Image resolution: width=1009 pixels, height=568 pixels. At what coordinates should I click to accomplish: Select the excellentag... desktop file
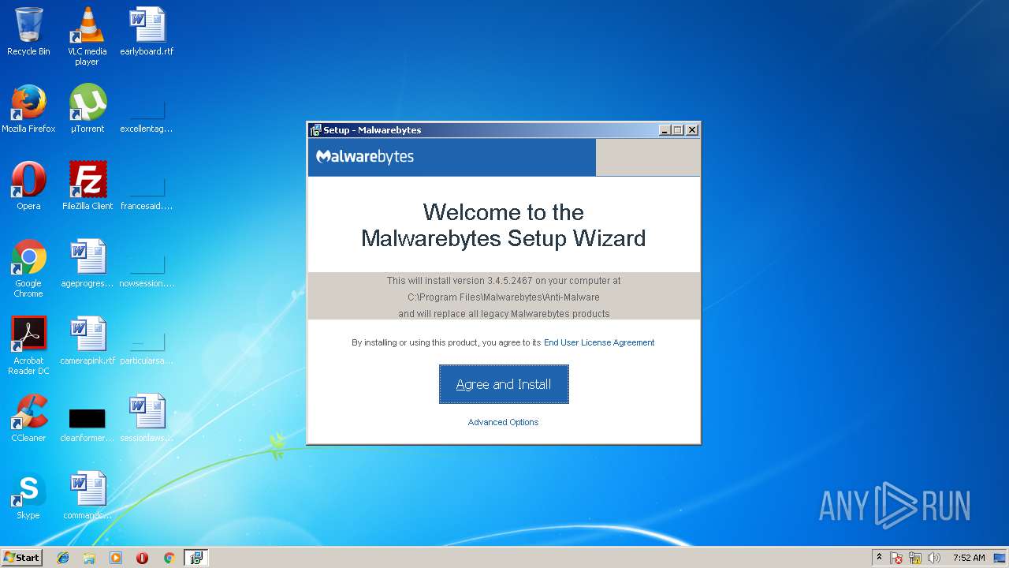pos(147,117)
